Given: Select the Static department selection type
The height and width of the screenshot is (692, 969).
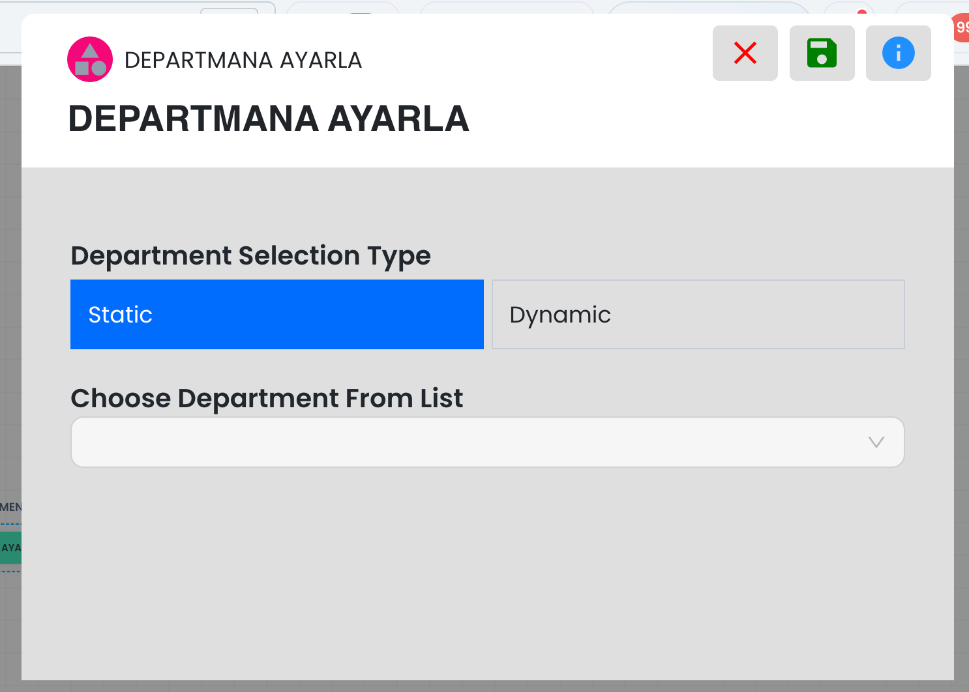Looking at the screenshot, I should 276,315.
